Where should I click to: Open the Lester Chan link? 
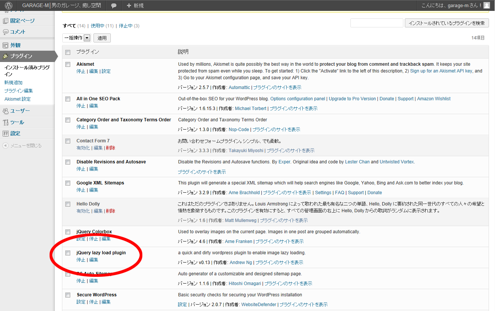(x=357, y=162)
